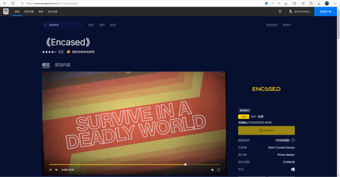This screenshot has height=177, width=340.
Task: Click the refund type help question icon
Action: (x=293, y=140)
